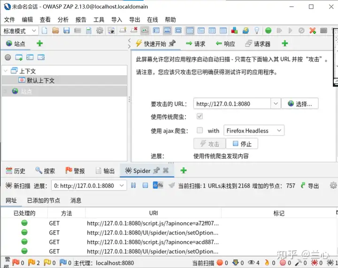Open session properties document icon
The height and width of the screenshot is (268, 338).
tap(89, 31)
